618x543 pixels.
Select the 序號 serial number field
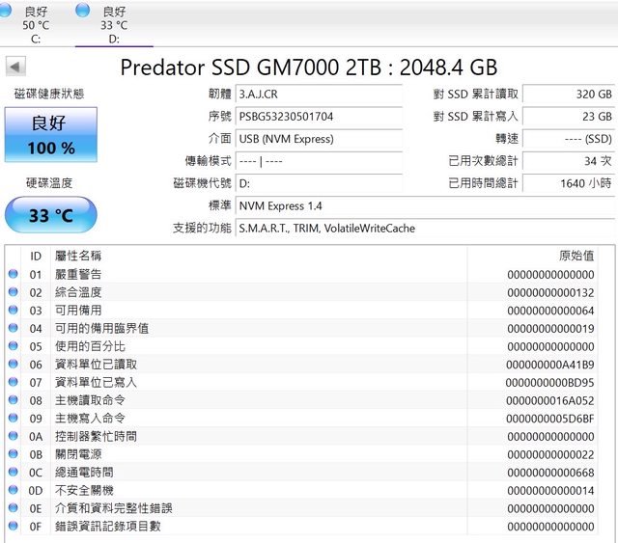(x=318, y=117)
